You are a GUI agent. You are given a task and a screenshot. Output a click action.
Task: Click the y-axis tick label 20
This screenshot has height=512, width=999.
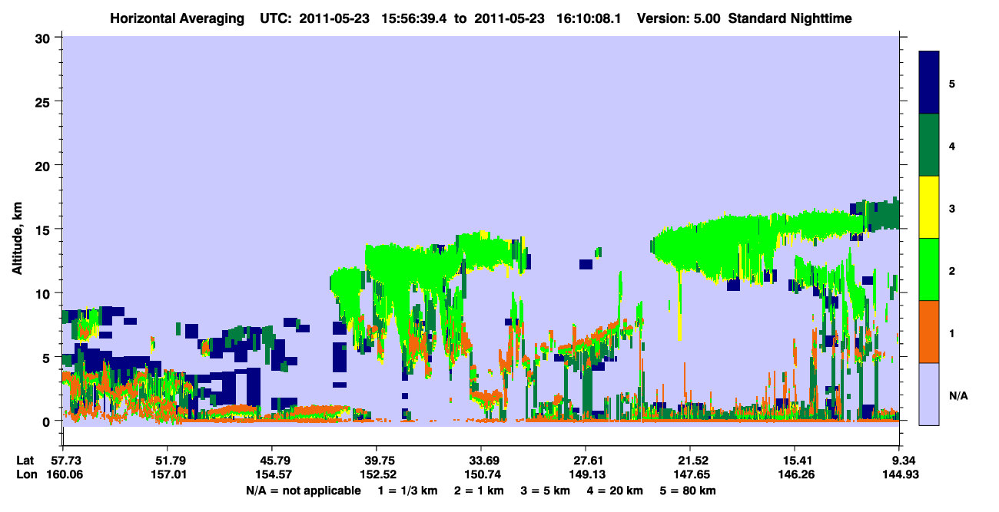(45, 165)
